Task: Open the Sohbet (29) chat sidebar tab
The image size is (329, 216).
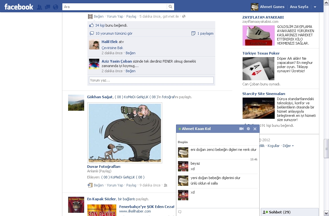Action: coord(289,212)
